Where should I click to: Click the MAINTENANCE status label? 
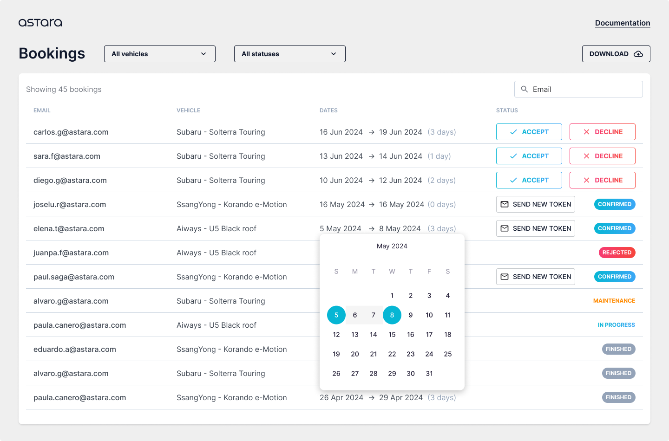tap(614, 301)
